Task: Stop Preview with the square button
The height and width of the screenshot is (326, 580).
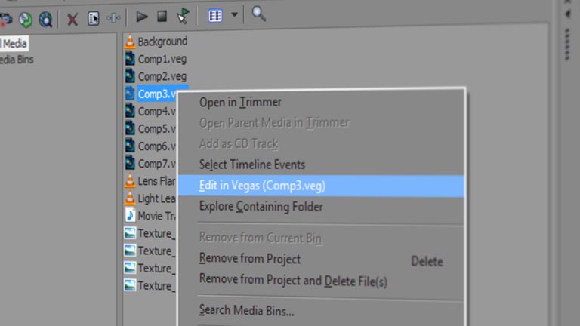Action: tap(162, 17)
